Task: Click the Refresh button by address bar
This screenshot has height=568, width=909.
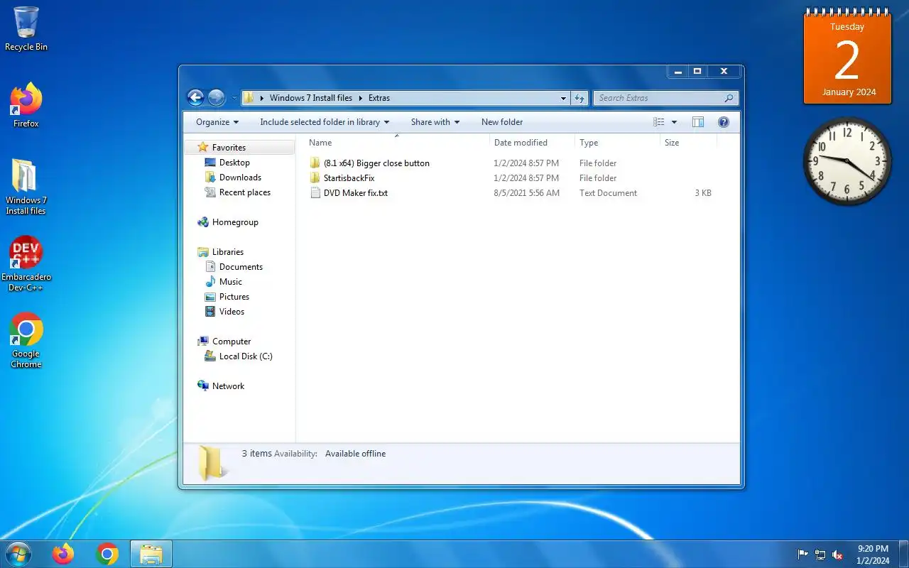Action: point(579,98)
